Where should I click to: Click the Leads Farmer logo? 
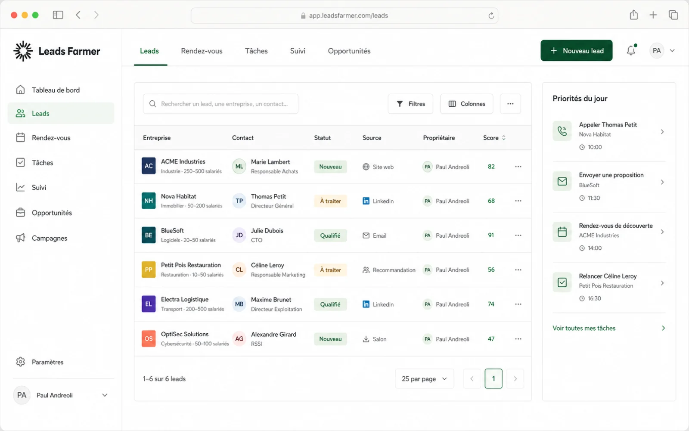pyautogui.click(x=57, y=51)
